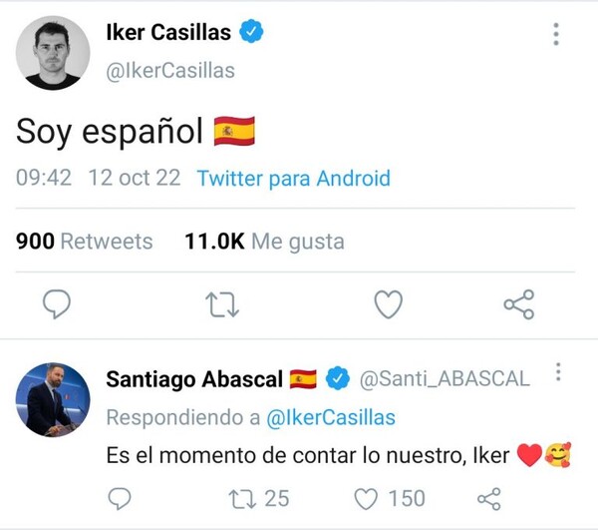Click the Santiago Abascal display name
The width and height of the screenshot is (598, 530).
coord(194,379)
